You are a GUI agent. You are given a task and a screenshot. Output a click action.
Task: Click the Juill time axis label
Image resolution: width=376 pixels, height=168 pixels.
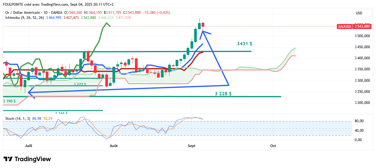(28, 146)
